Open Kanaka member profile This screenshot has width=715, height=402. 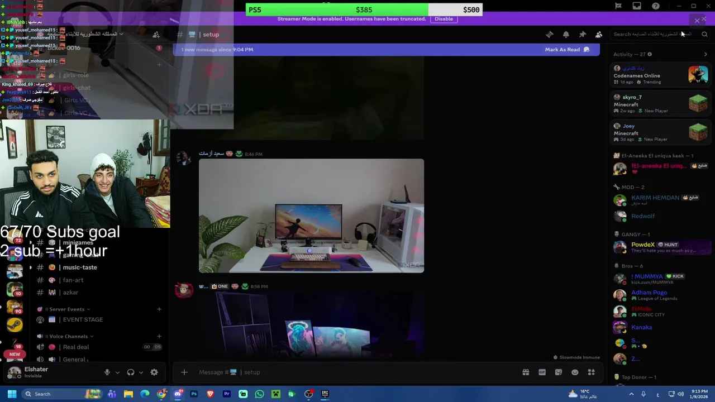point(660,327)
